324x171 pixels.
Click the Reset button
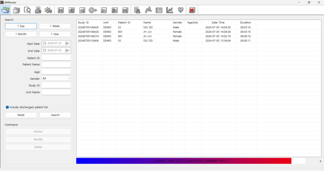coord(21,115)
